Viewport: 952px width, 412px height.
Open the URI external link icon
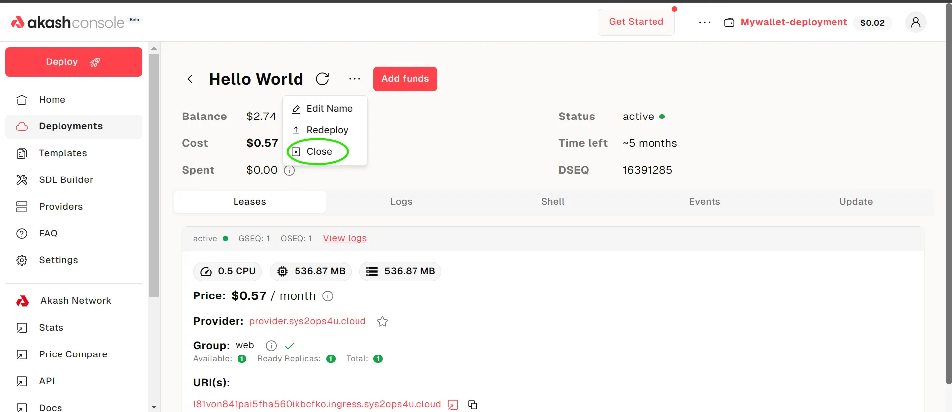453,405
